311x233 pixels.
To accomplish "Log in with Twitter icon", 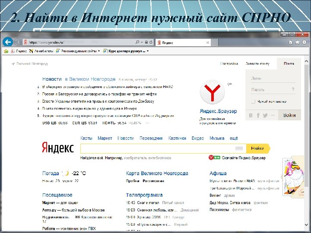I will tap(265, 115).
